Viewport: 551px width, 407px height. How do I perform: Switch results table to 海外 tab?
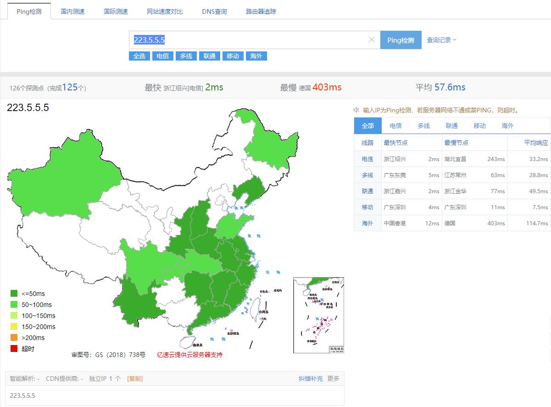coord(507,125)
